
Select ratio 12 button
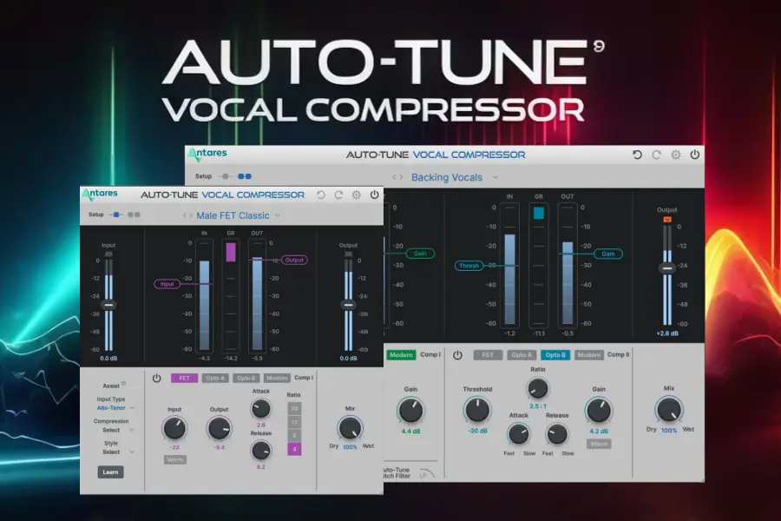(294, 422)
